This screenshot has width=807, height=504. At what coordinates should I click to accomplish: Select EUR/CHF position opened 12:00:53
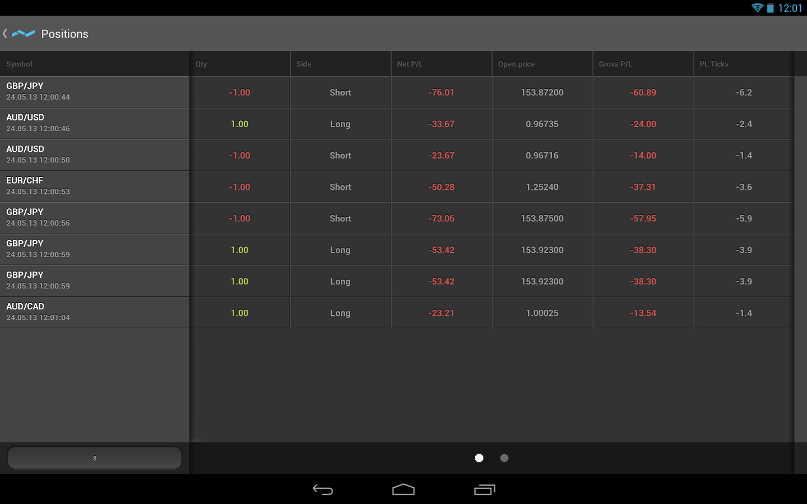point(95,186)
